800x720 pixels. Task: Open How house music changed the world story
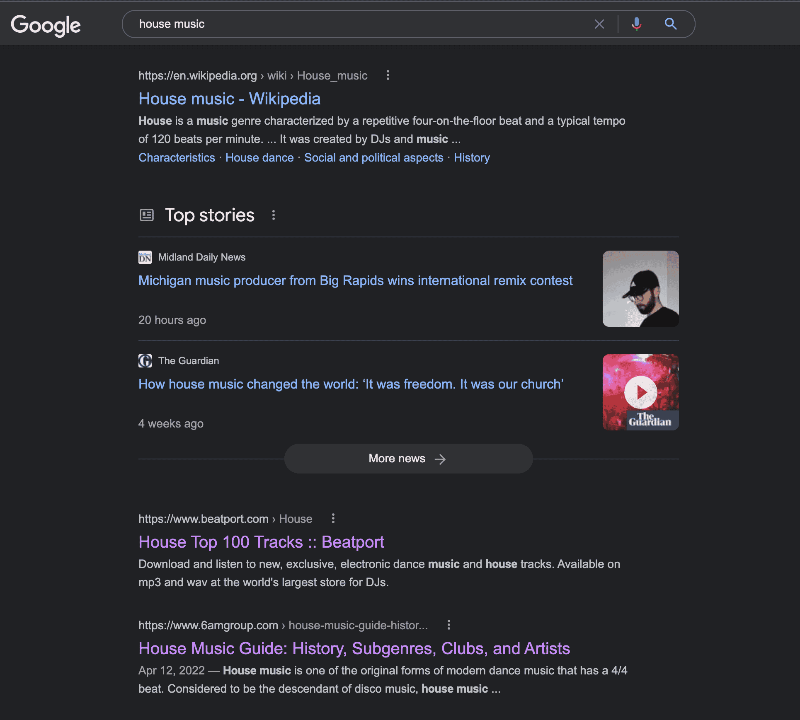pos(351,384)
